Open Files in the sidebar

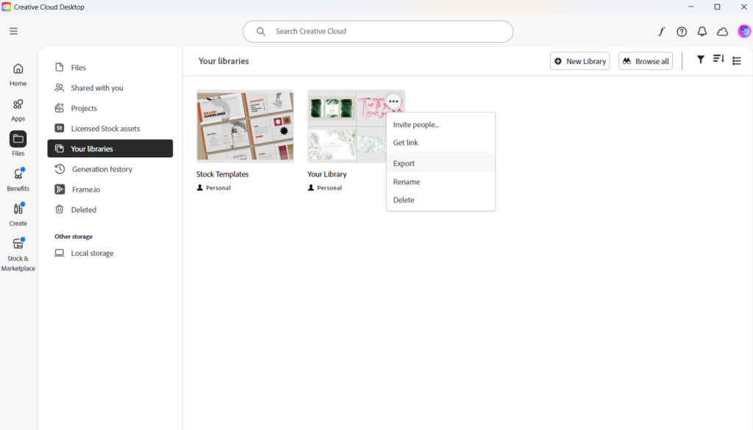coord(110,68)
